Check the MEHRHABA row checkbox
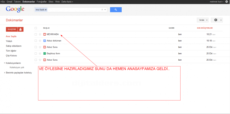The height and width of the screenshot is (114, 230). click(36, 34)
